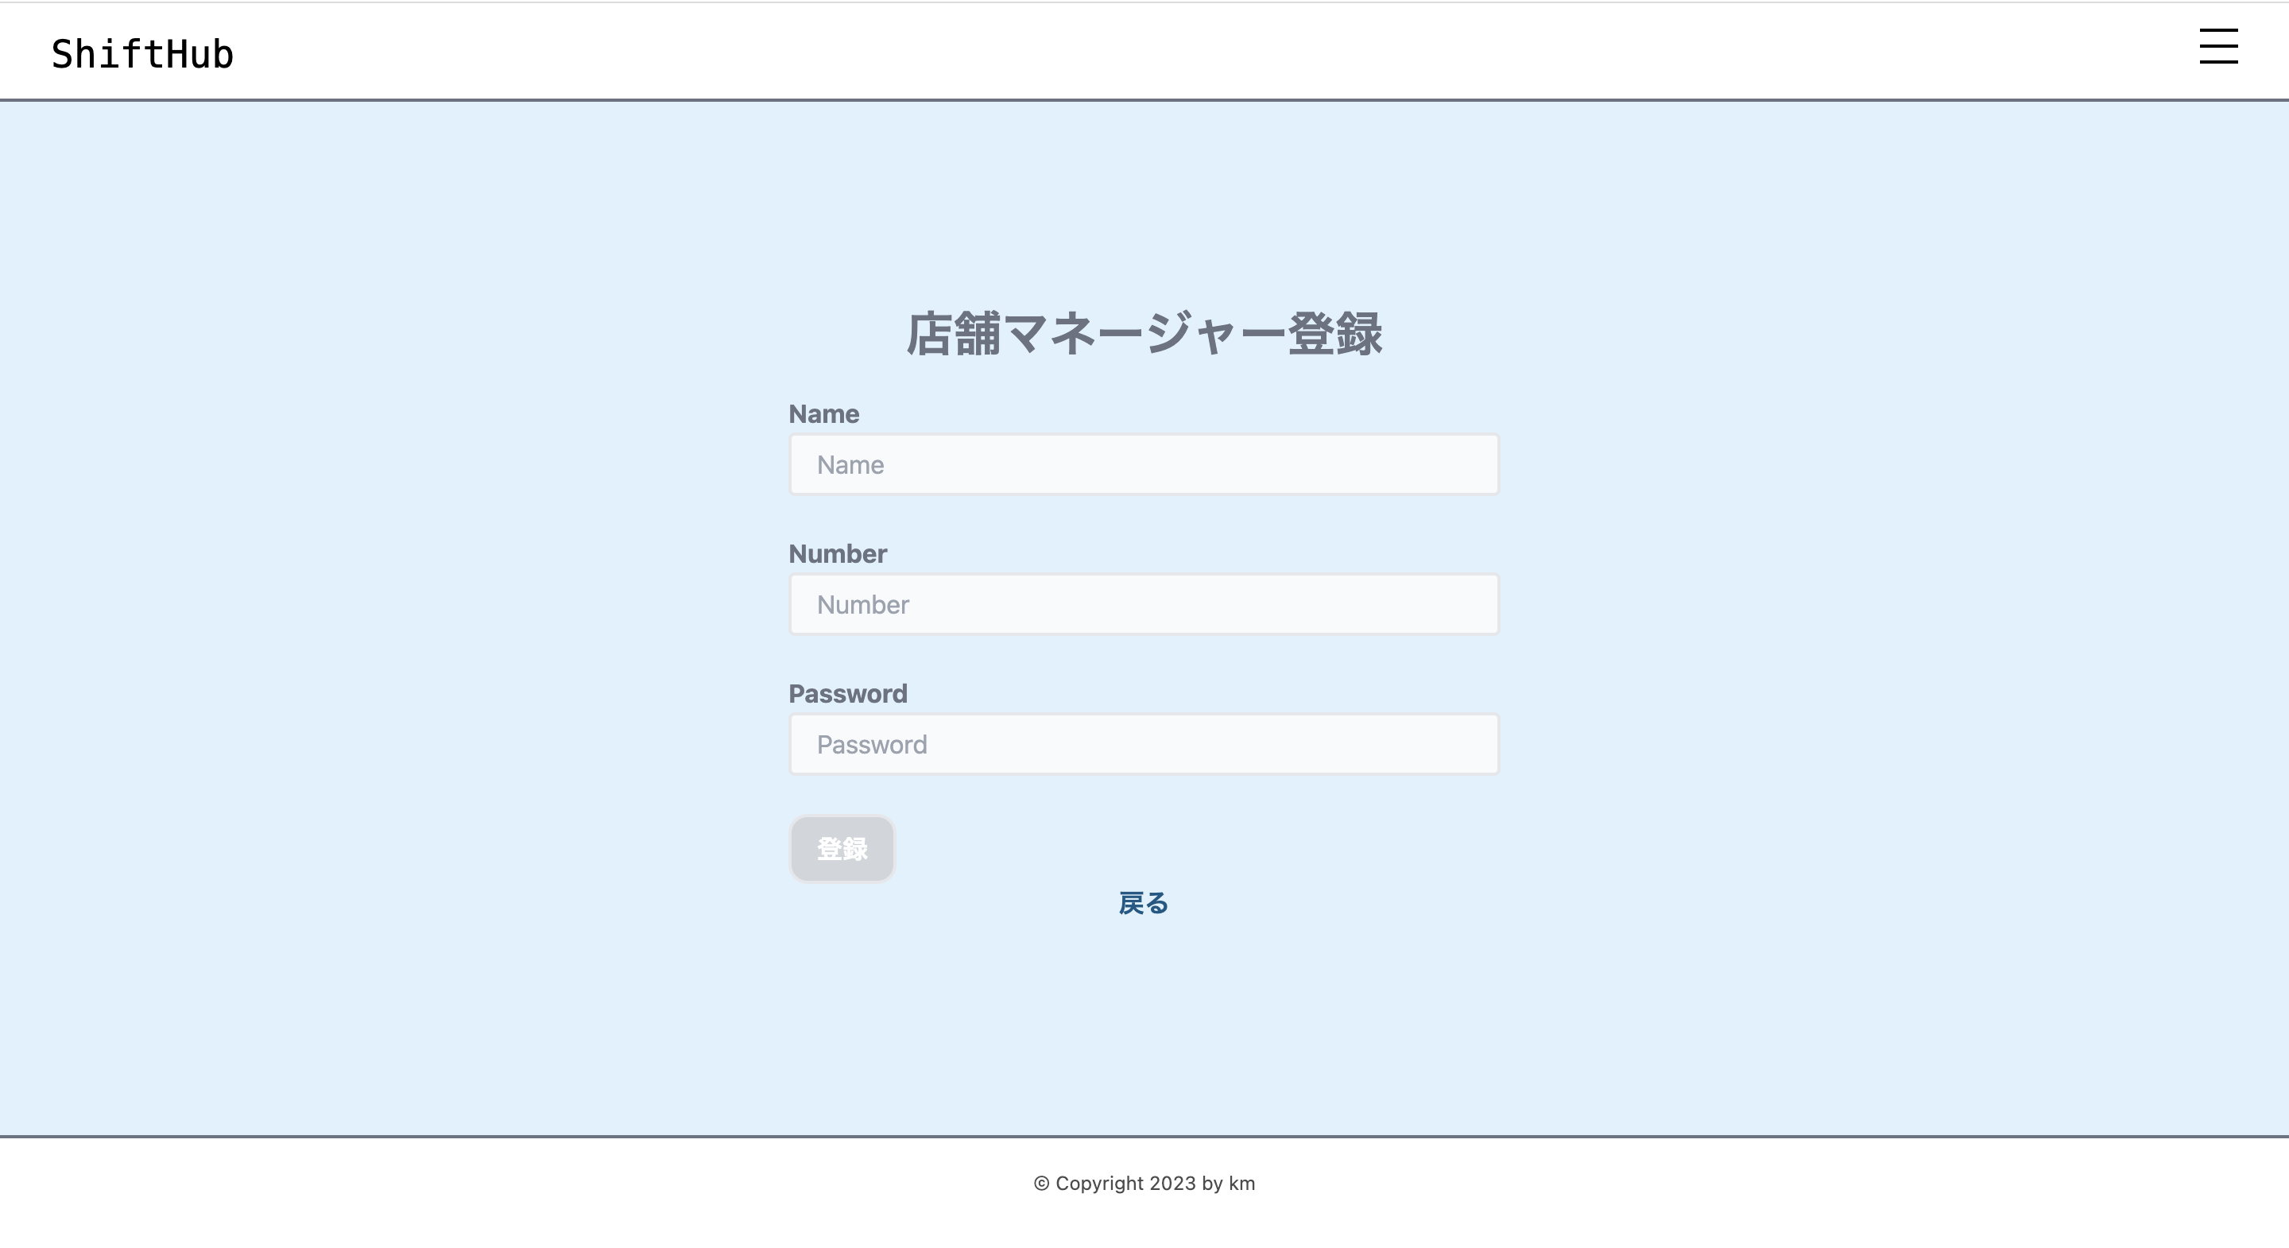Activate the Number entry box
This screenshot has width=2289, height=1248.
(x=1144, y=603)
